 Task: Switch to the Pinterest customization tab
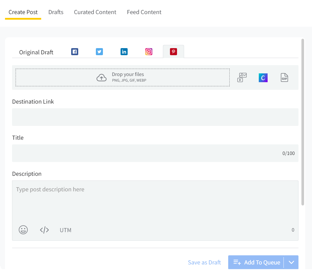coord(173,51)
